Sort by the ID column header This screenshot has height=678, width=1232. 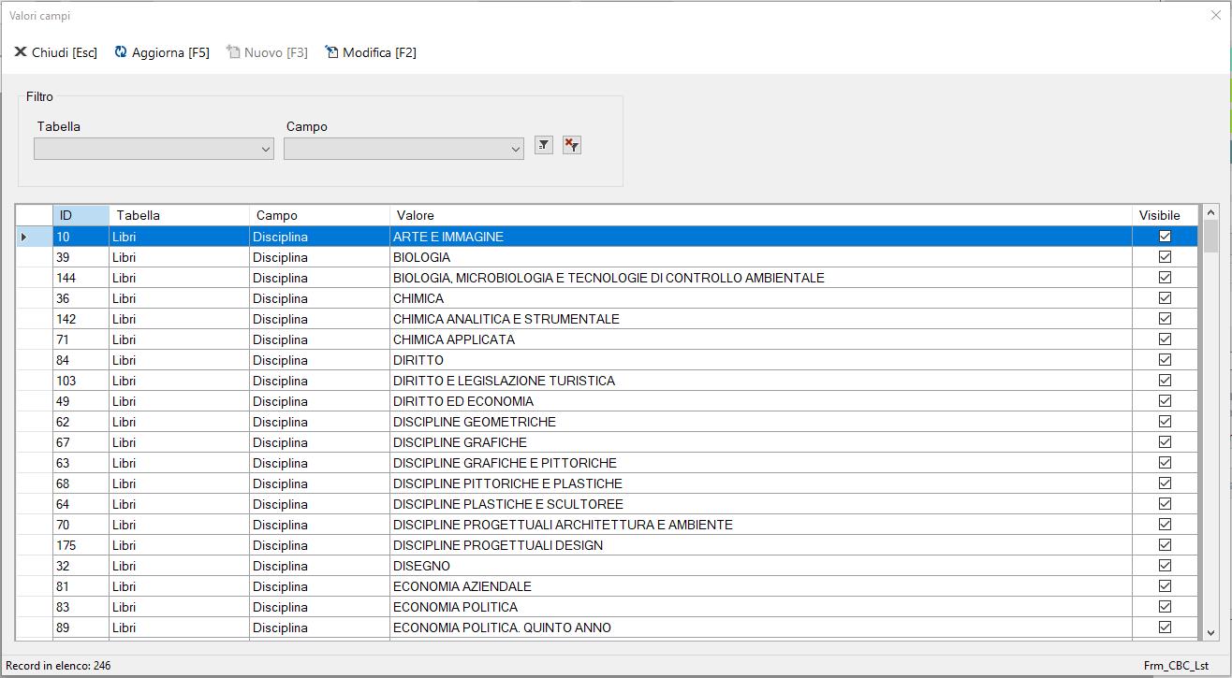tap(81, 215)
